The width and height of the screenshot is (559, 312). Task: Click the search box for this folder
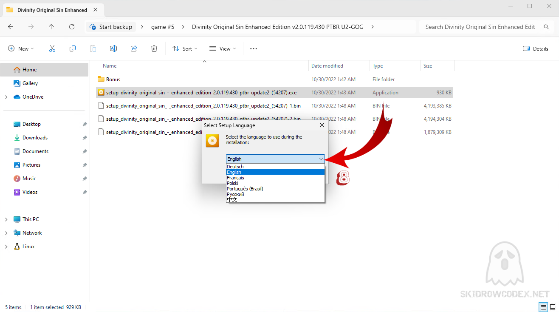(480, 27)
